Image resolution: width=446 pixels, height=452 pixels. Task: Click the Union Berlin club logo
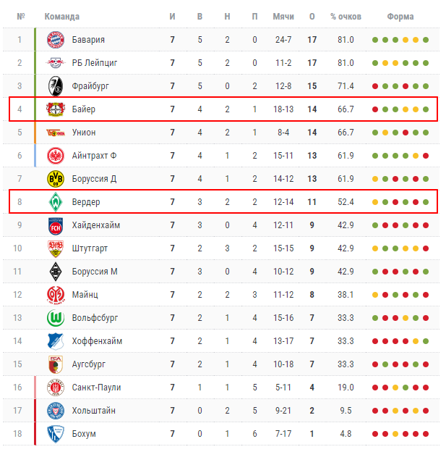click(56, 133)
